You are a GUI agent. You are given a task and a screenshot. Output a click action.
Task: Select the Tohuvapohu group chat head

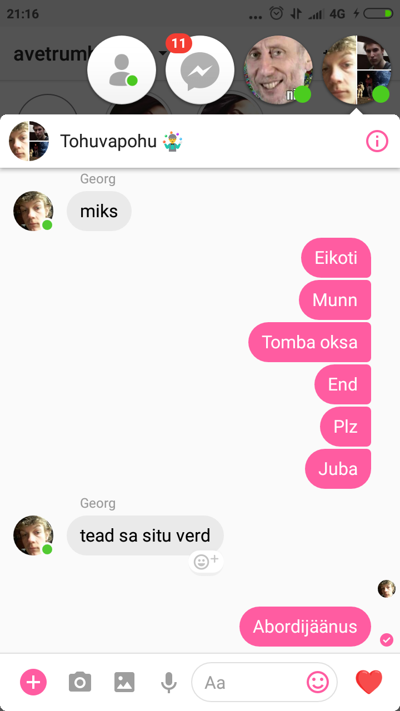[x=357, y=69]
